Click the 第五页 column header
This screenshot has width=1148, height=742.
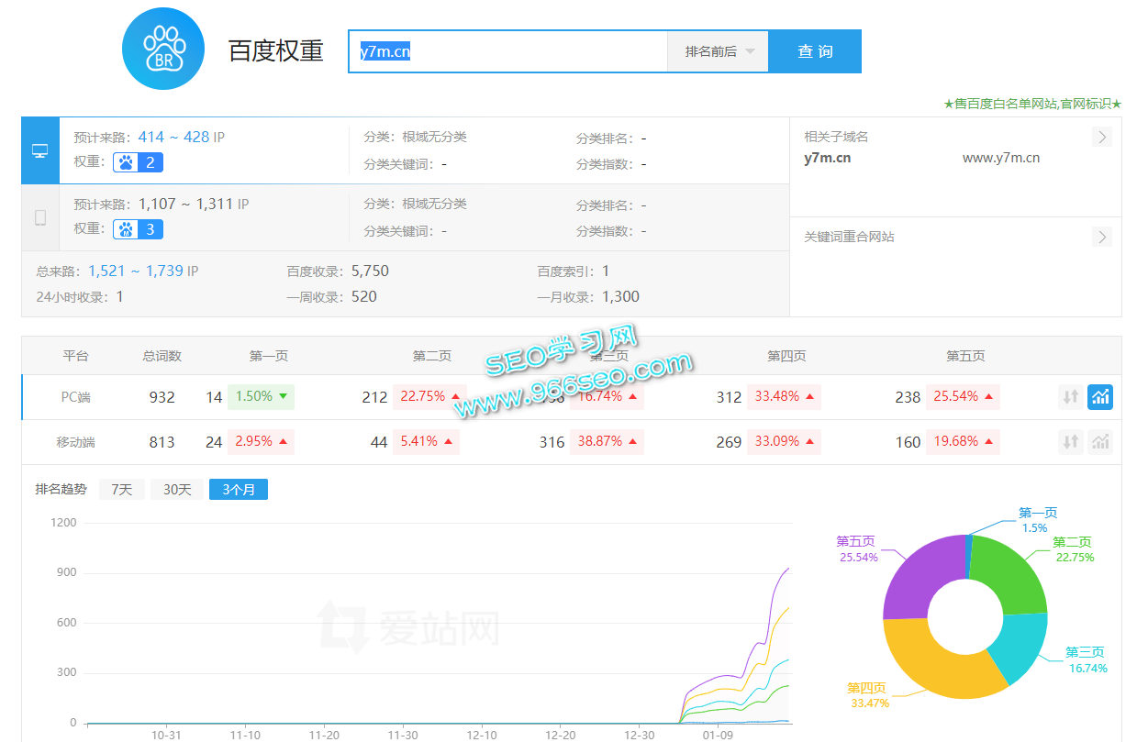tap(966, 356)
